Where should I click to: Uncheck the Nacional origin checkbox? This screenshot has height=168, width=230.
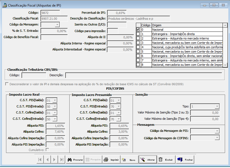(138, 30)
